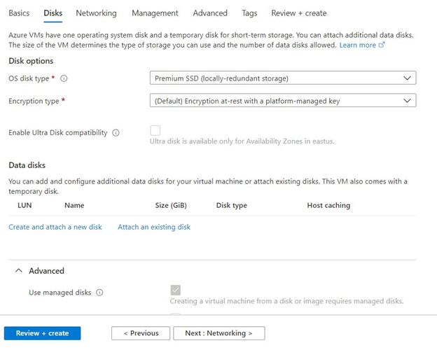Switch to the Basics tab
Screen dimensions: 437x350
pyautogui.click(x=19, y=13)
